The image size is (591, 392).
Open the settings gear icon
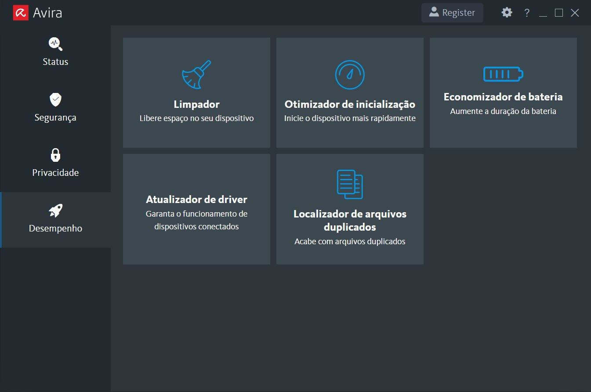tap(507, 13)
